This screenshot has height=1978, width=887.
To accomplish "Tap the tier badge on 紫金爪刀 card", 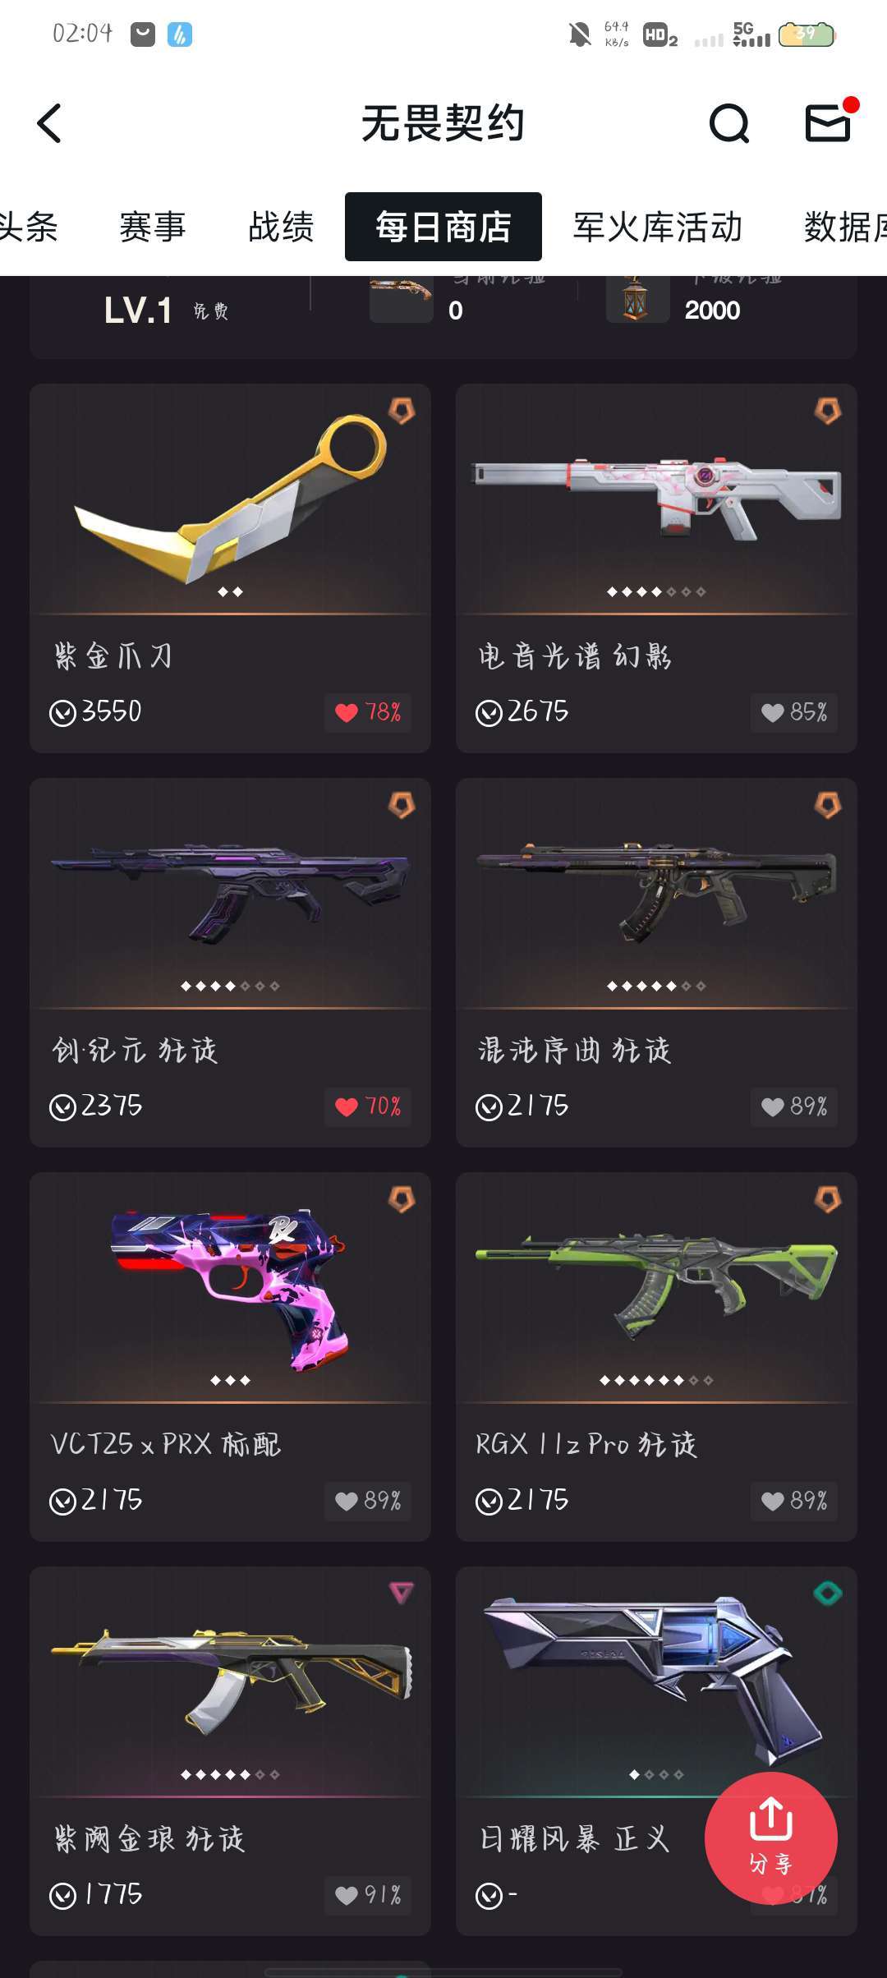I will (x=401, y=411).
